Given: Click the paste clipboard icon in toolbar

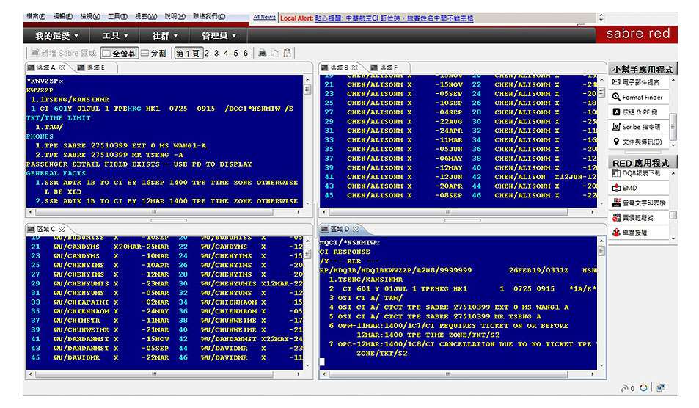Looking at the screenshot, I should click(x=288, y=53).
